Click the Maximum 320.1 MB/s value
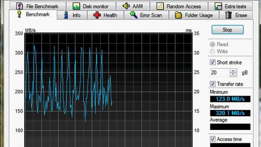Image resolution: width=261 pixels, height=147 pixels. coord(230,113)
